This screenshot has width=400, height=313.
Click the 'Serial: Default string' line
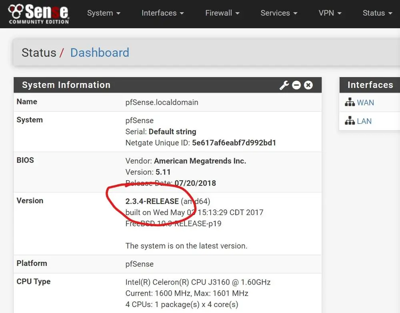161,132
